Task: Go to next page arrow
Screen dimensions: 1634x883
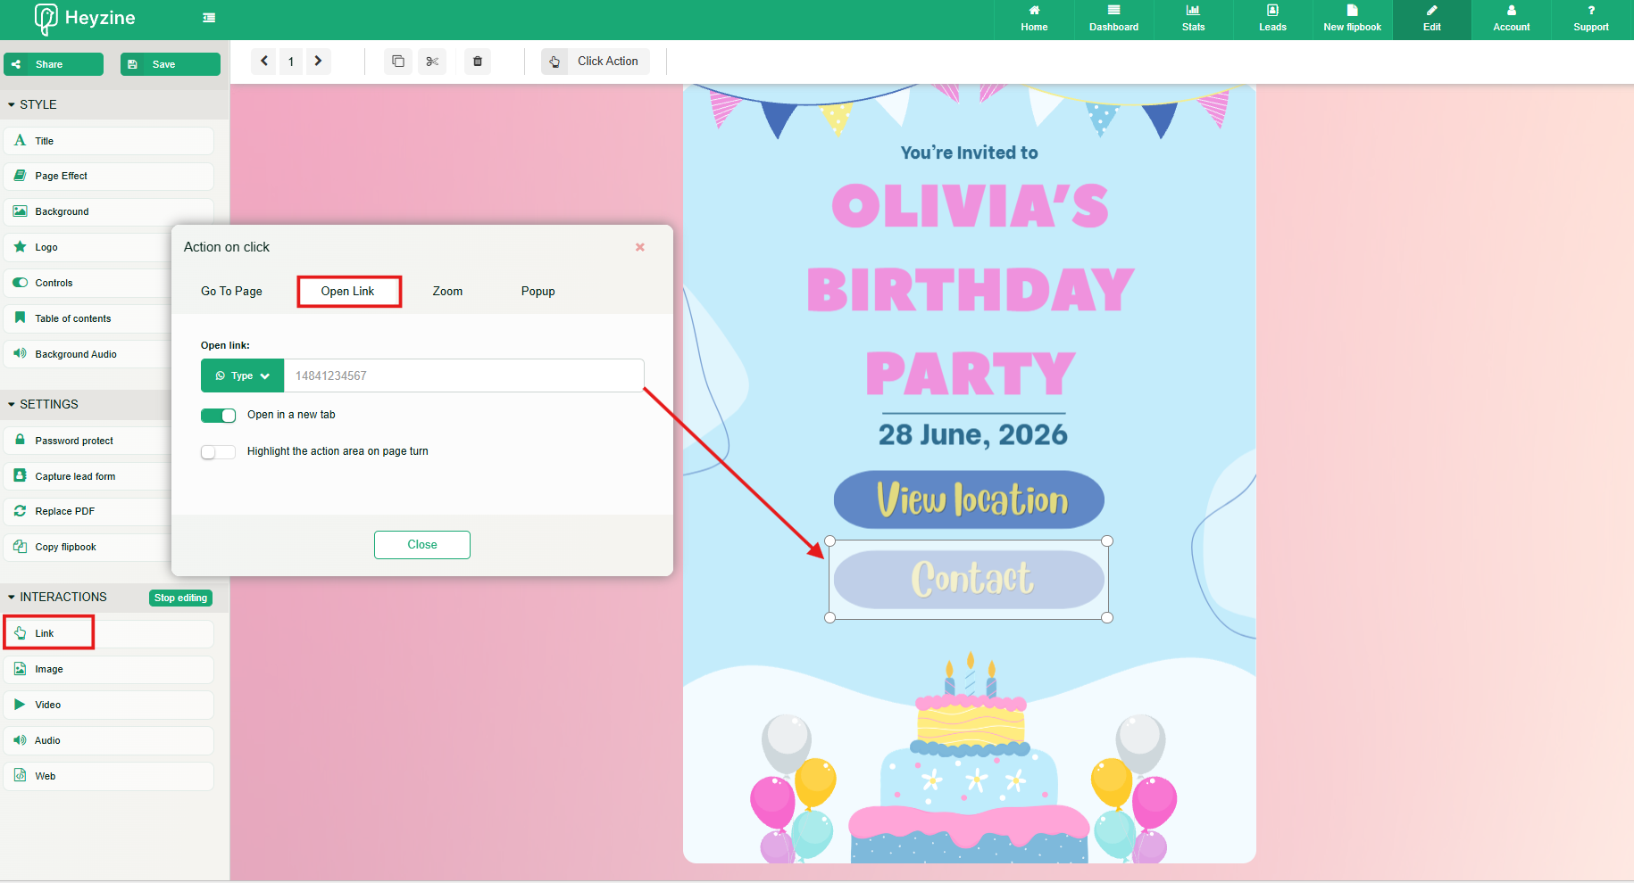Action: [x=318, y=62]
